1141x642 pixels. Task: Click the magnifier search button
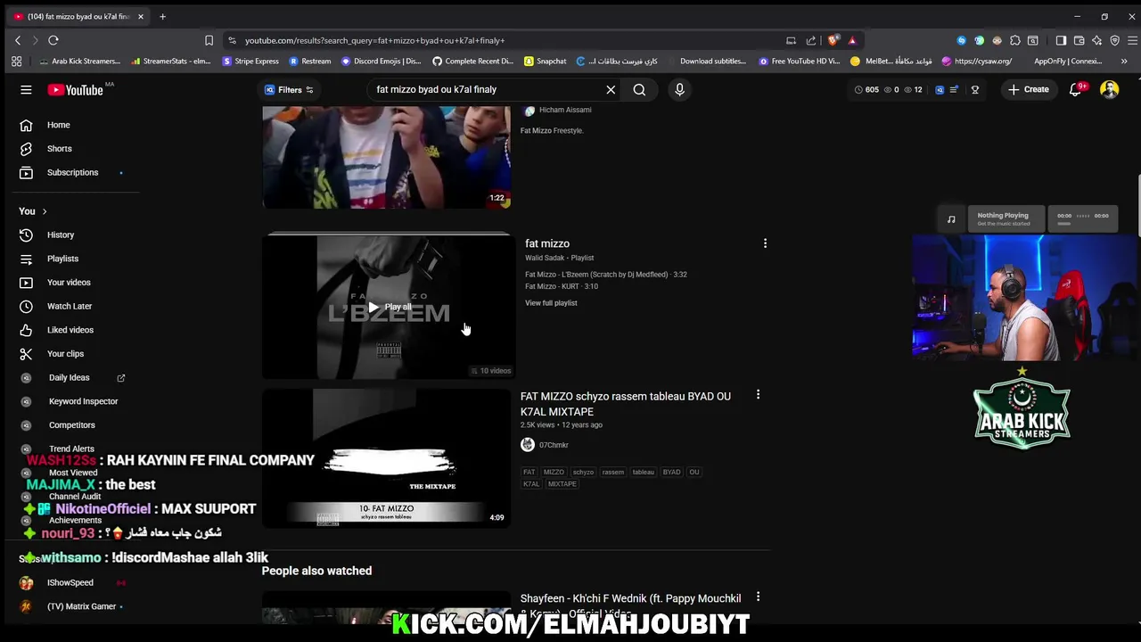pyautogui.click(x=639, y=89)
